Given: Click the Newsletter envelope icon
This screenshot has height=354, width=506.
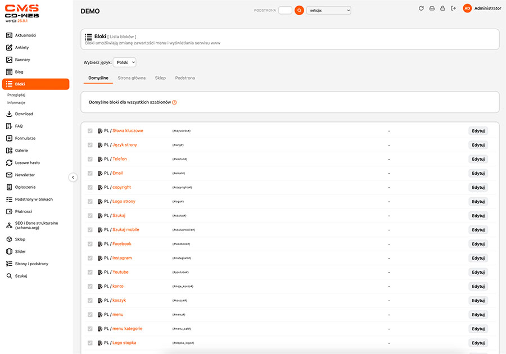Looking at the screenshot, I should [x=10, y=175].
